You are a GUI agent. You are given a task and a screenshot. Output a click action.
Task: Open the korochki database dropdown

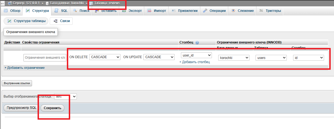(233, 58)
